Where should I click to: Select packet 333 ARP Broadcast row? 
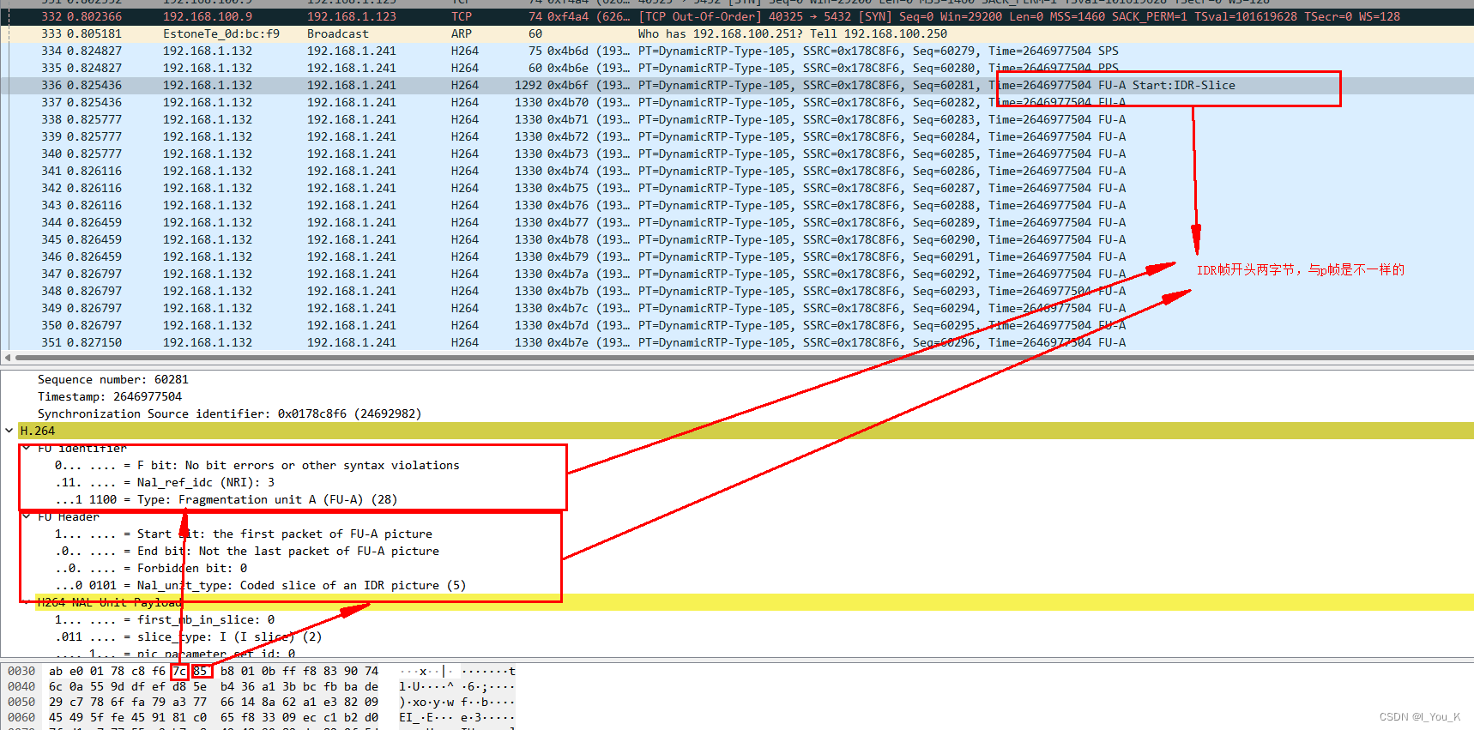coord(737,33)
